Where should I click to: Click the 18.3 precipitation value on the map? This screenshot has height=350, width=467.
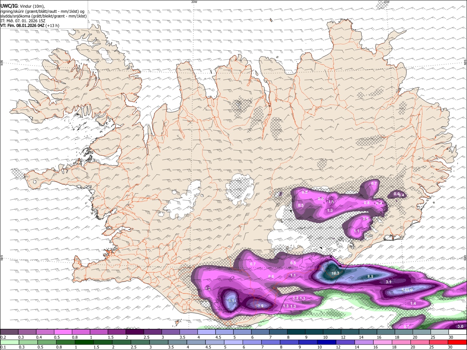point(335,273)
